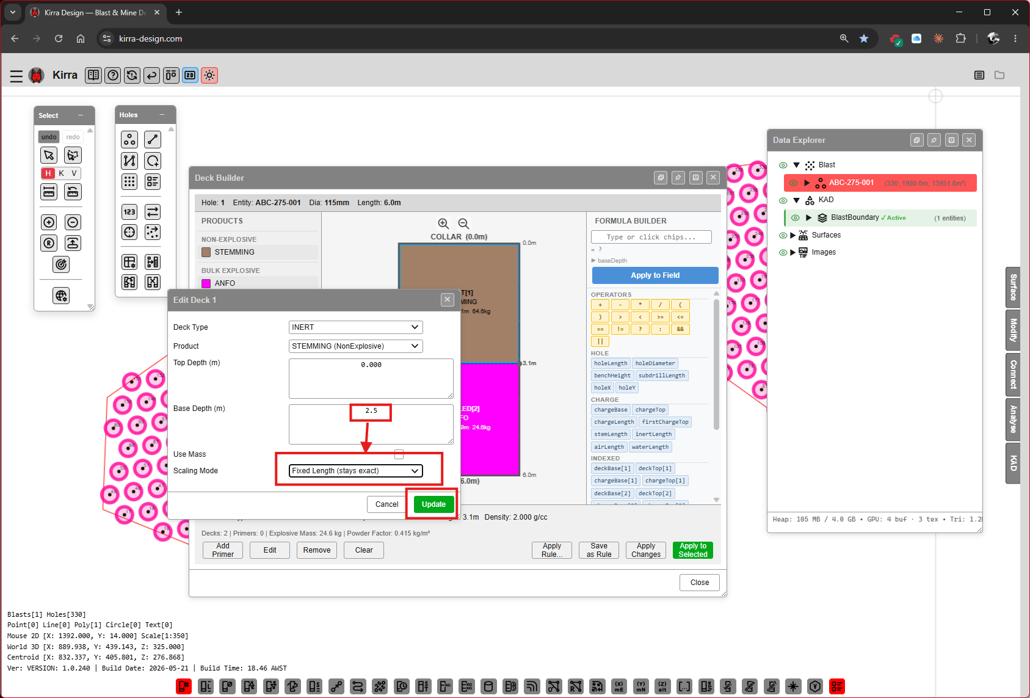1030x698 pixels.
Task: Click the formula input box in Formula Builder
Action: click(x=651, y=237)
